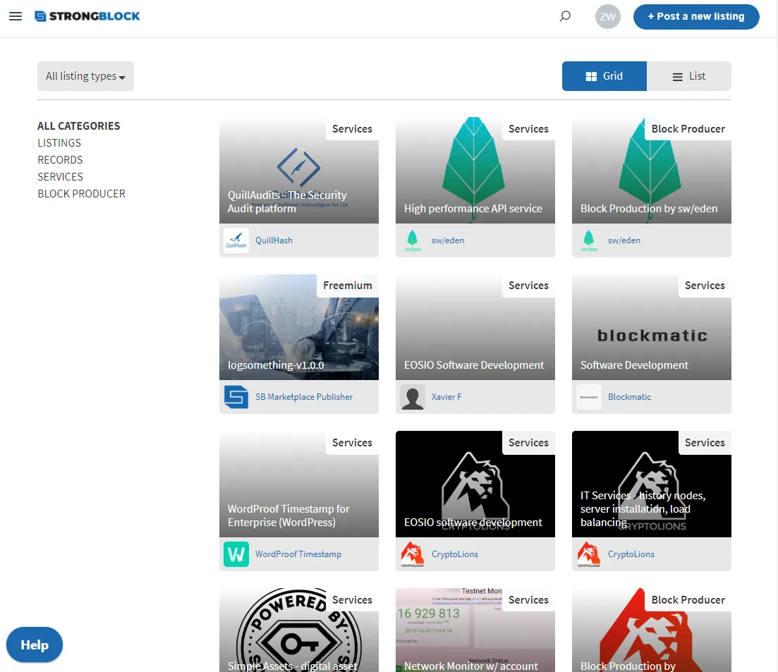Open High performance API service listing
778x672 pixels.
click(475, 170)
